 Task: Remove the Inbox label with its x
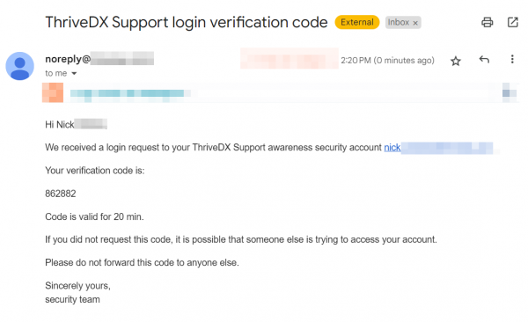(415, 23)
